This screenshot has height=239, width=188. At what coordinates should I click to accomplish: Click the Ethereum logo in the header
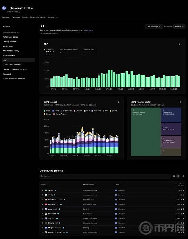click(4, 8)
